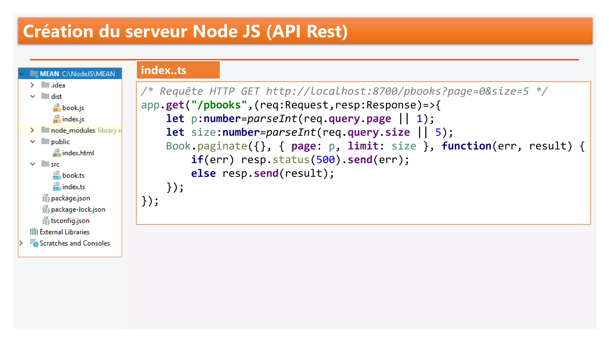This screenshot has width=609, height=342.
Task: Collapse the src folder chevron
Action: pos(33,164)
